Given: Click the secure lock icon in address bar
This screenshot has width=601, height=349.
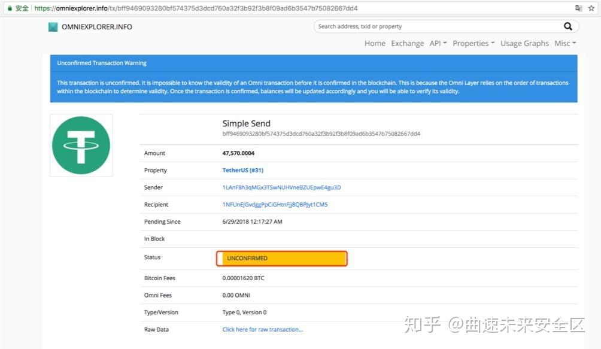Looking at the screenshot, I should [10, 8].
